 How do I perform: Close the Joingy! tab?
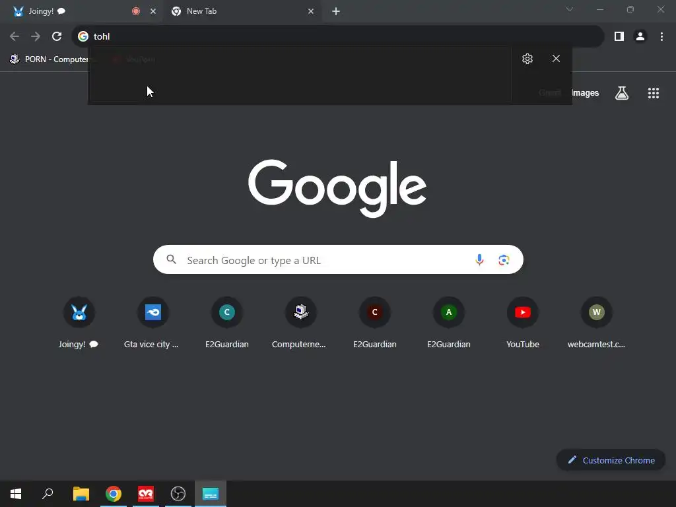153,11
